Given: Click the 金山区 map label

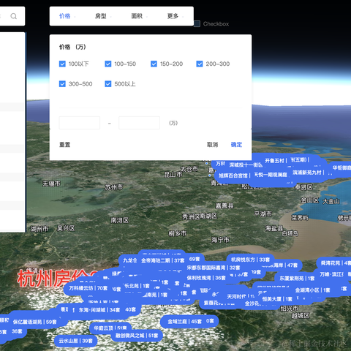Looking at the screenshot, I should click(309, 200).
